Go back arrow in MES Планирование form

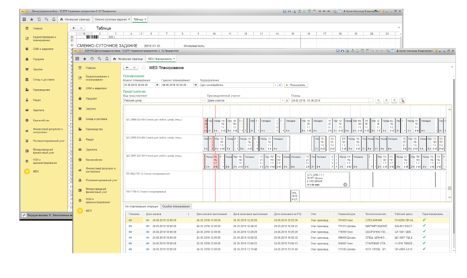point(127,67)
